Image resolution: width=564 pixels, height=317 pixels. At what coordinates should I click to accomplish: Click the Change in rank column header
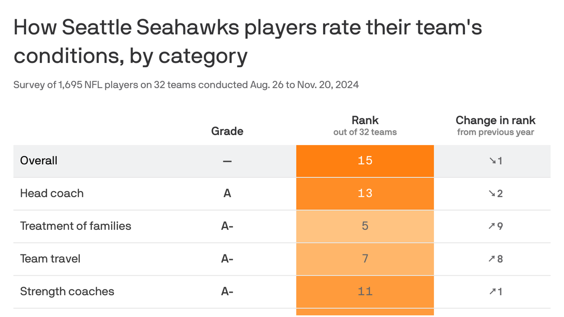click(495, 120)
